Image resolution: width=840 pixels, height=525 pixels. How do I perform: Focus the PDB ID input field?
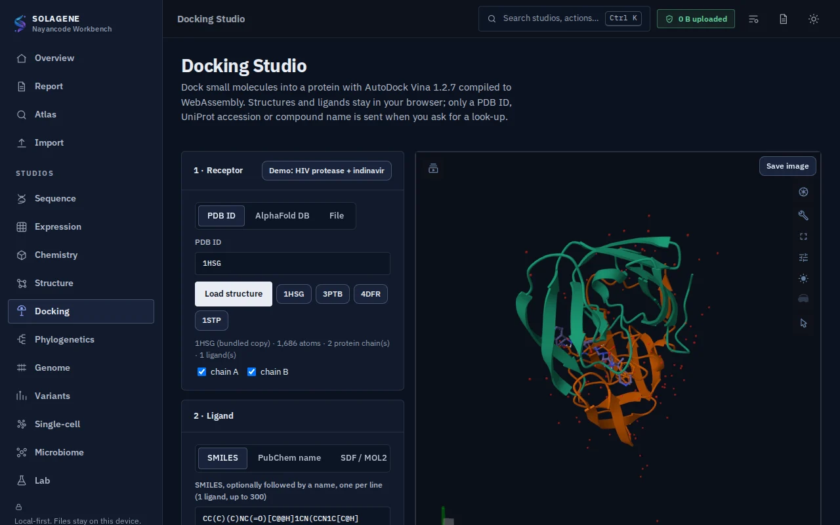coord(293,263)
